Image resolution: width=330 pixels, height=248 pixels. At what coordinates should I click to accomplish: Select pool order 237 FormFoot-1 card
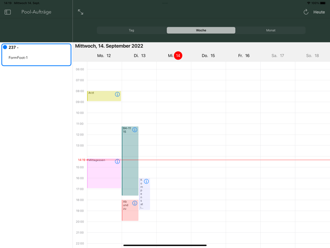tap(36, 55)
